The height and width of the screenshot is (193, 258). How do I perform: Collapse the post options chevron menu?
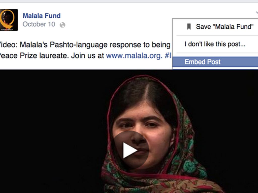coord(257,13)
